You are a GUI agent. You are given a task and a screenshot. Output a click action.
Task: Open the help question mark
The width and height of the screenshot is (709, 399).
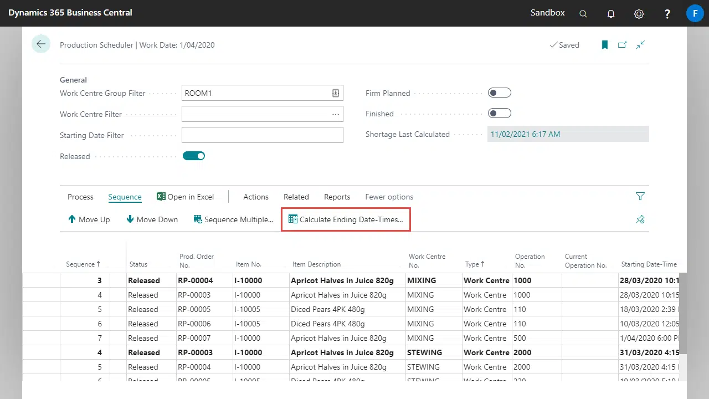(667, 14)
